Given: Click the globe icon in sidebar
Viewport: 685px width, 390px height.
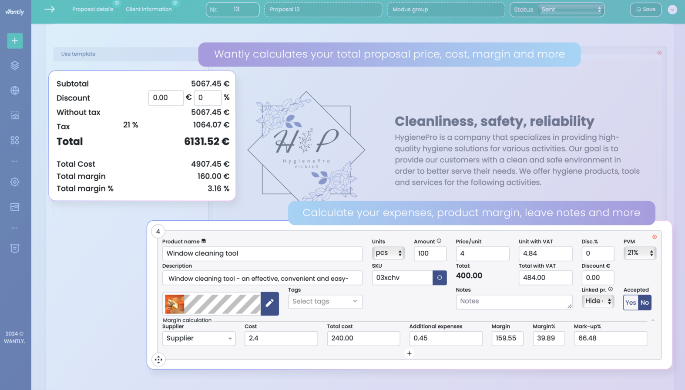Looking at the screenshot, I should [15, 91].
